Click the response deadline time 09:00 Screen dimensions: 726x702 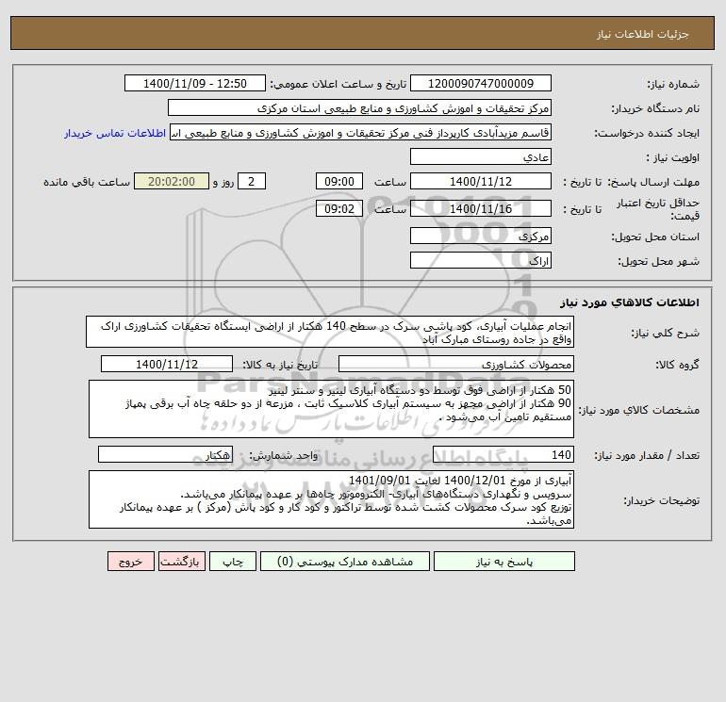click(339, 182)
